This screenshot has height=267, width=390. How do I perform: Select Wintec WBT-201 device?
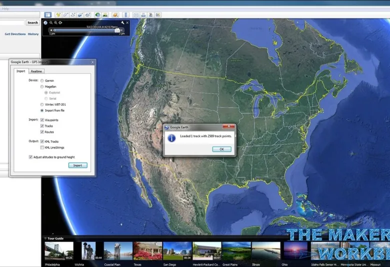(42, 105)
